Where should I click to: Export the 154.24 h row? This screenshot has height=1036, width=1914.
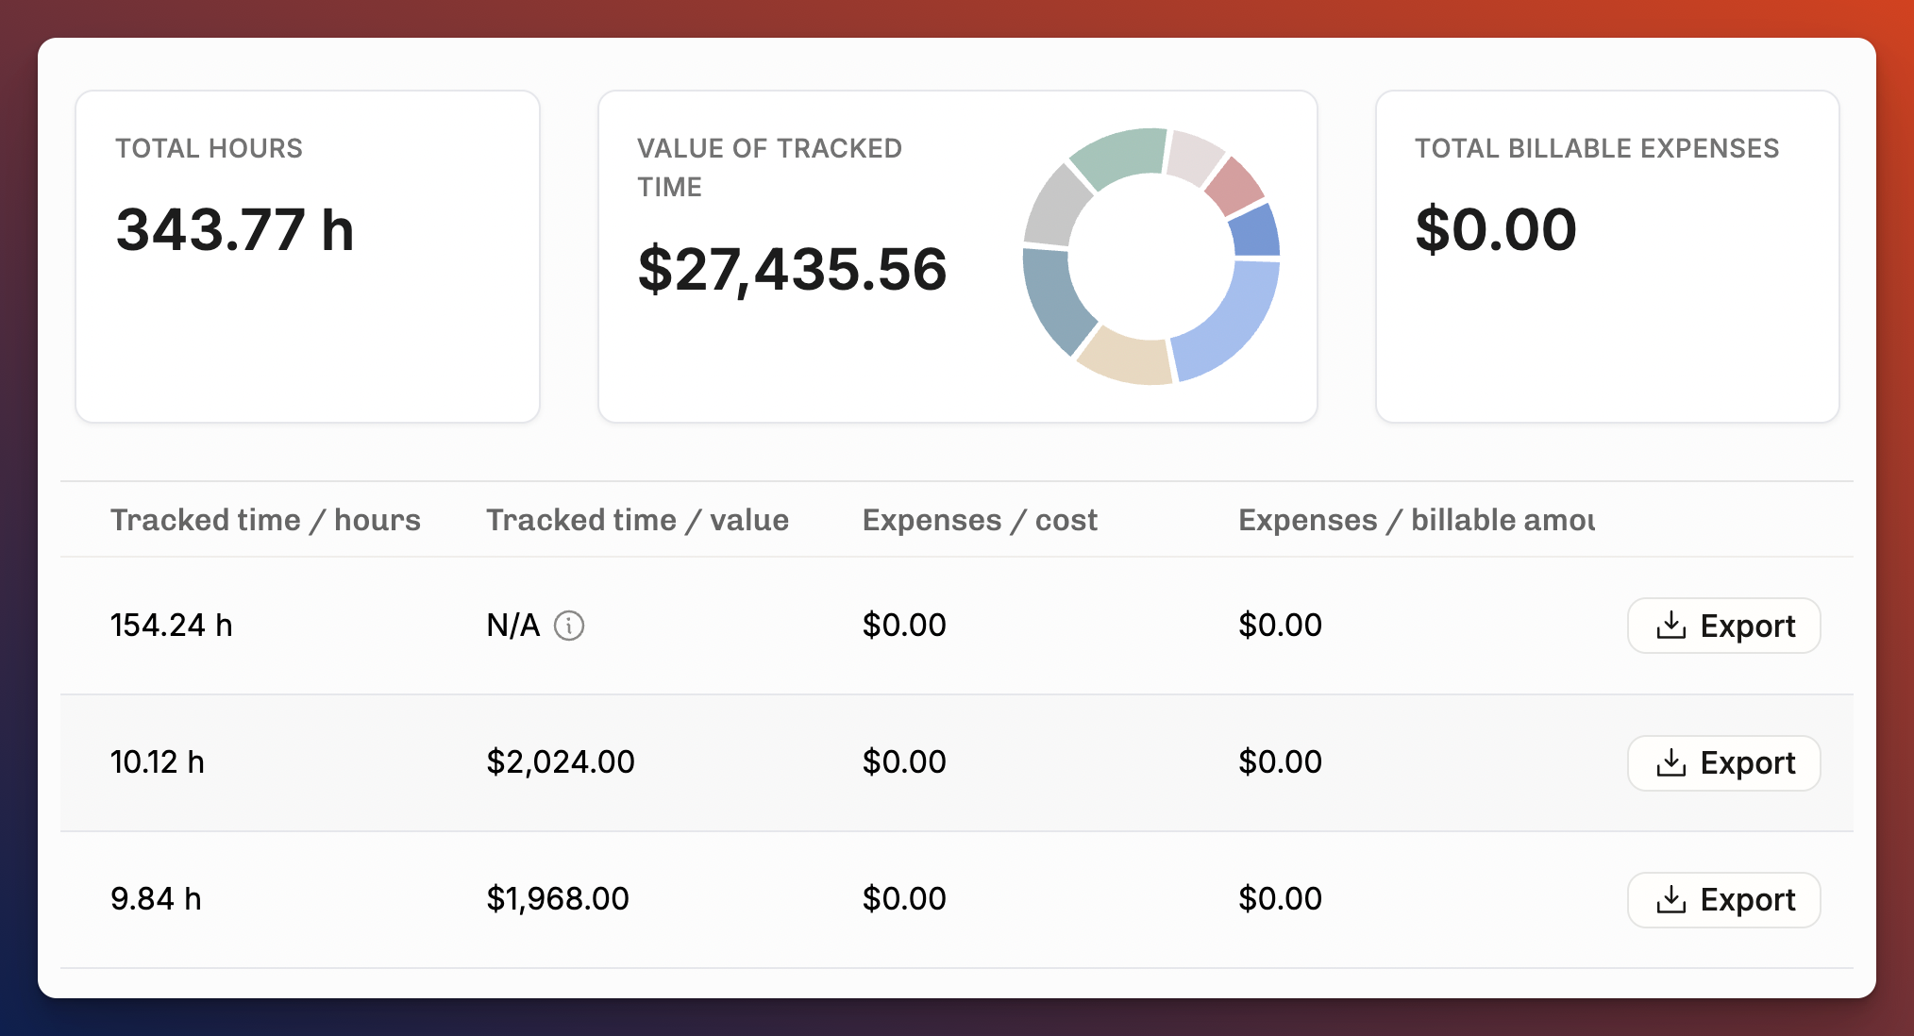coord(1724,626)
